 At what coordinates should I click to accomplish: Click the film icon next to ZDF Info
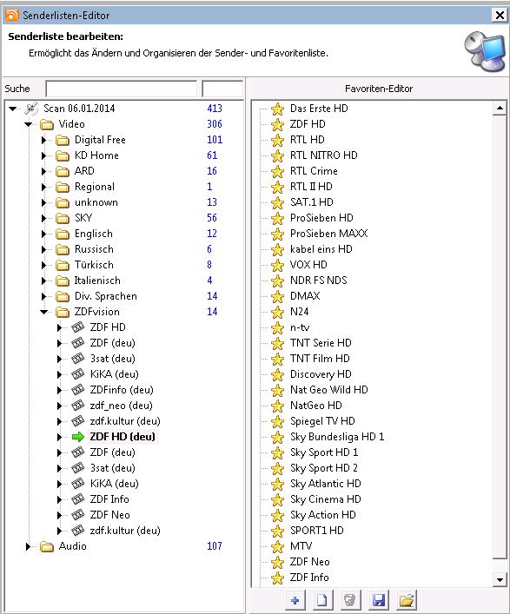pos(77,498)
